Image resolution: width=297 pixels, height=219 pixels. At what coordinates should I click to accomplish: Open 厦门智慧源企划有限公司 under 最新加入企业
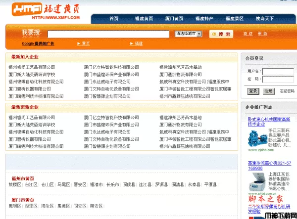pyautogui.click(x=107, y=96)
